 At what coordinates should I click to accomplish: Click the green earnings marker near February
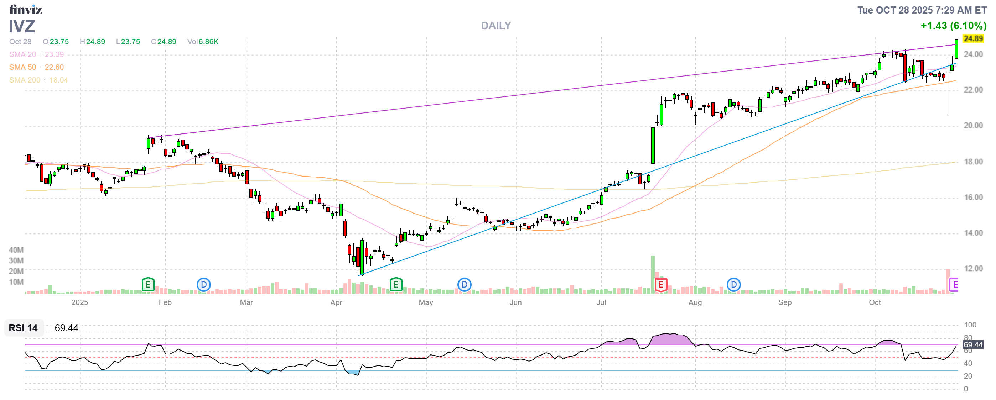click(x=148, y=285)
